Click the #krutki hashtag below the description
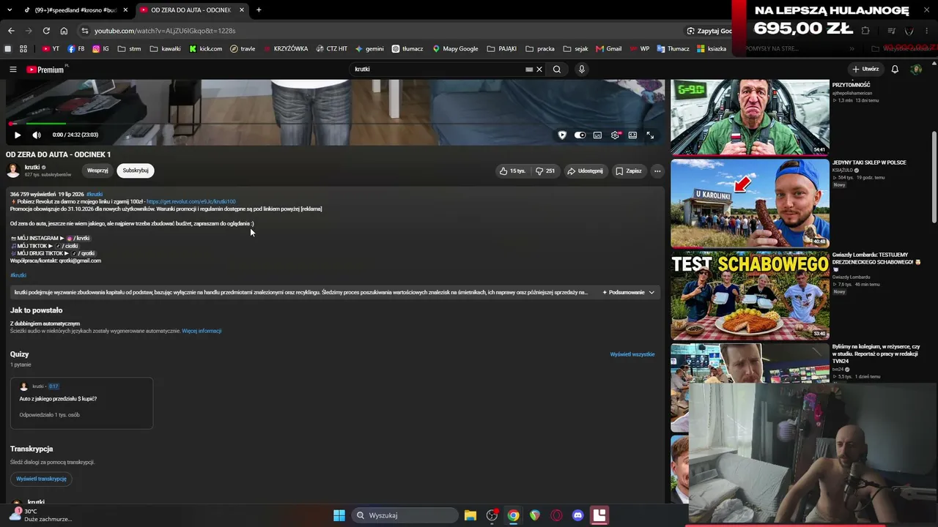This screenshot has height=527, width=938. pyautogui.click(x=18, y=275)
